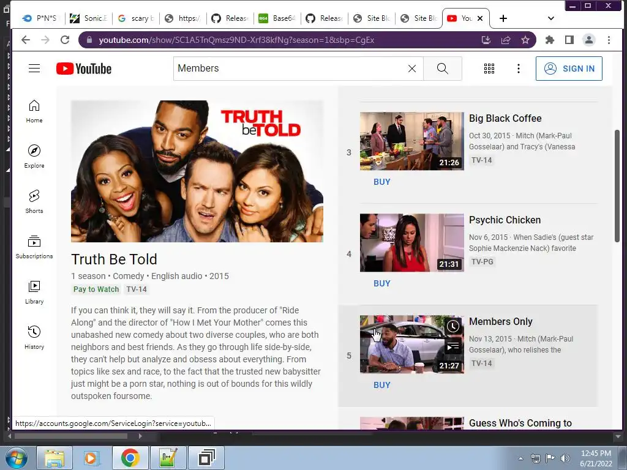Open the Psychic Chicken episode title
Screen dimensions: 627x470
pos(505,220)
